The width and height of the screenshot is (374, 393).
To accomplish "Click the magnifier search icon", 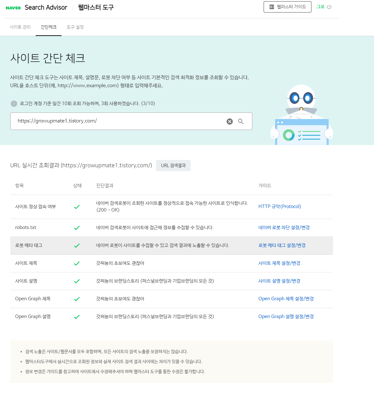I will click(x=241, y=122).
